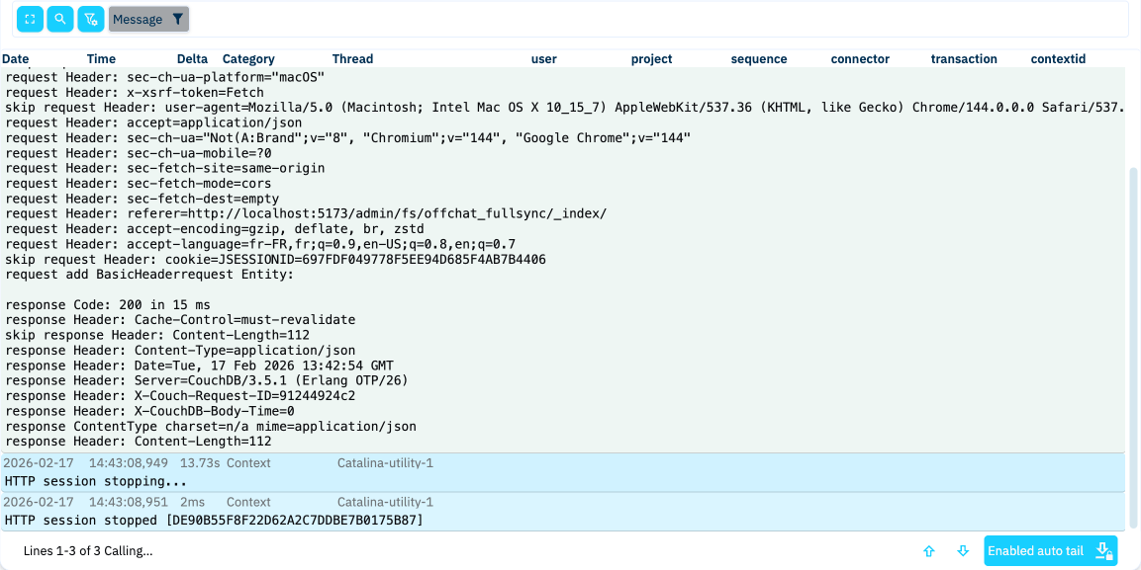Click the funnel icon in Message filter

[177, 19]
